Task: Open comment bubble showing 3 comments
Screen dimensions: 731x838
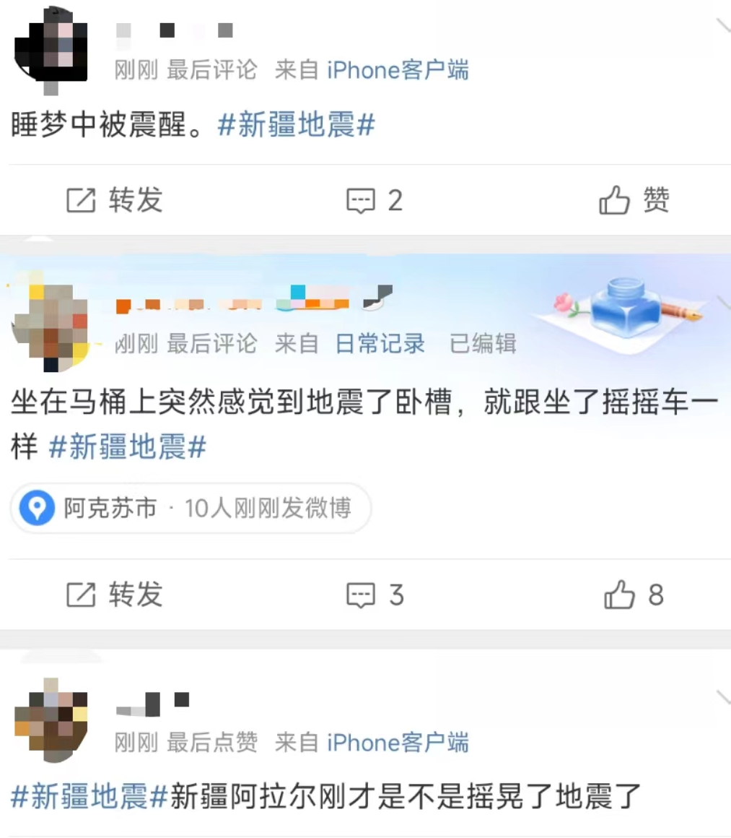Action: click(x=375, y=595)
